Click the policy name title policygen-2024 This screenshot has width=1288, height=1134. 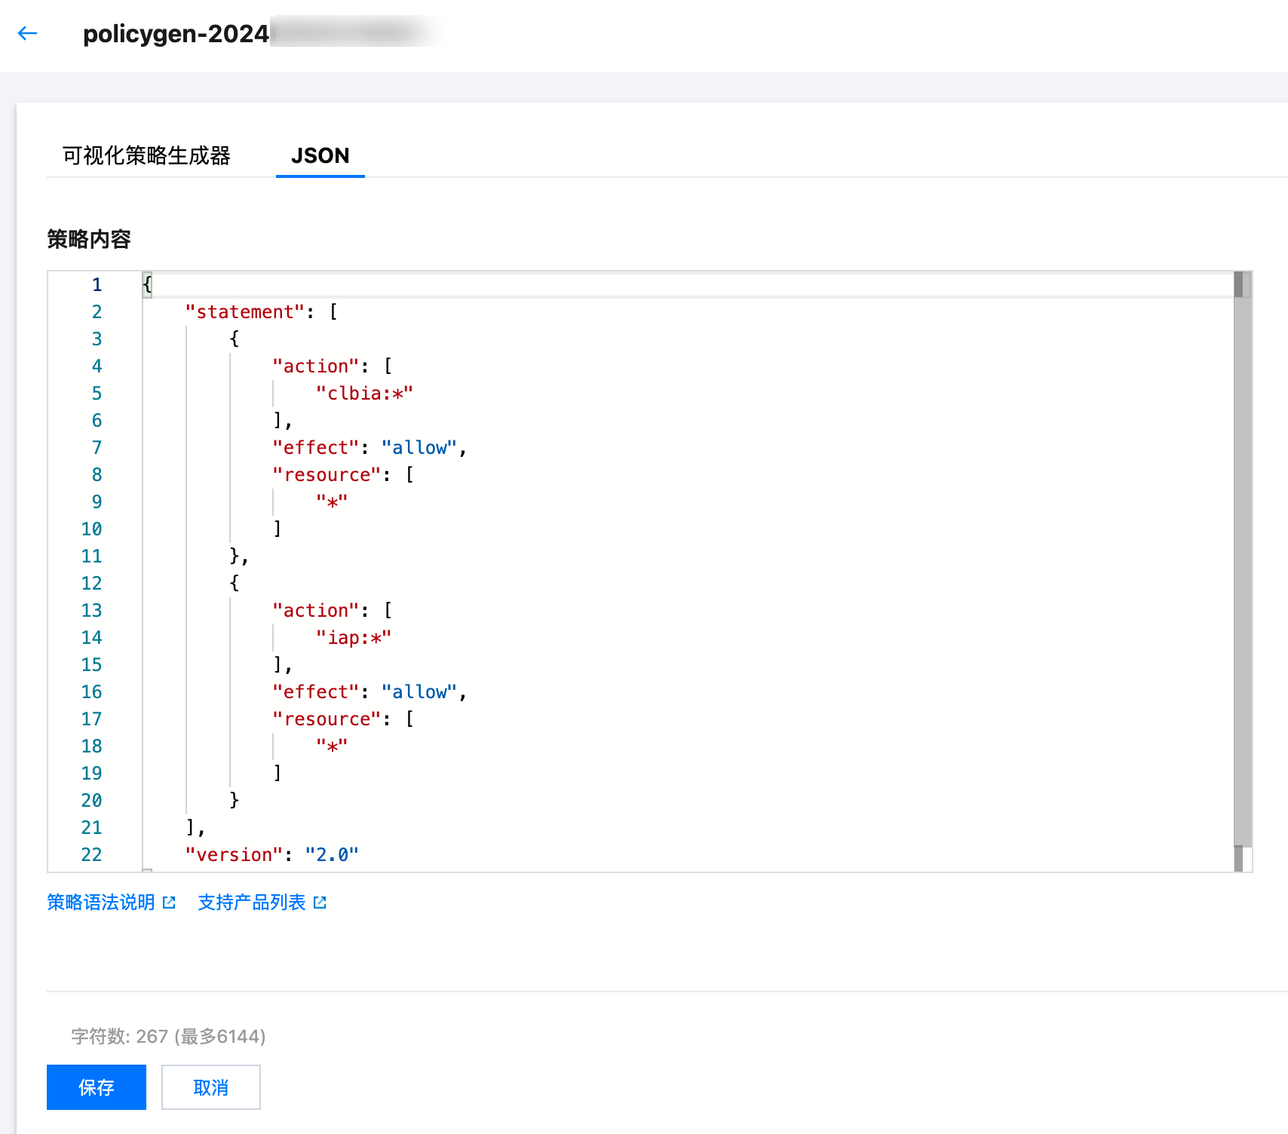pyautogui.click(x=176, y=34)
